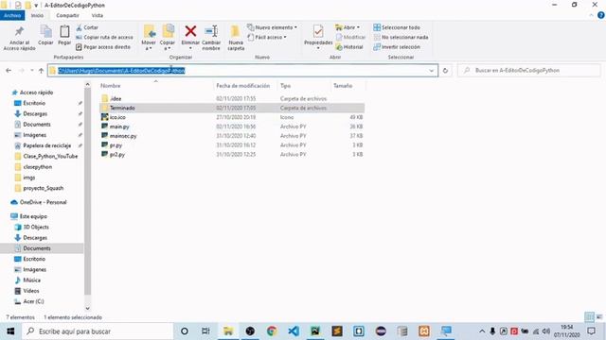
Task: Create a Nueva carpeta
Action: 236,38
